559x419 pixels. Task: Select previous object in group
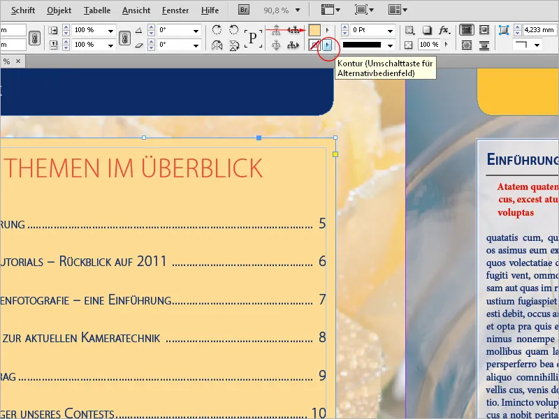tap(293, 31)
